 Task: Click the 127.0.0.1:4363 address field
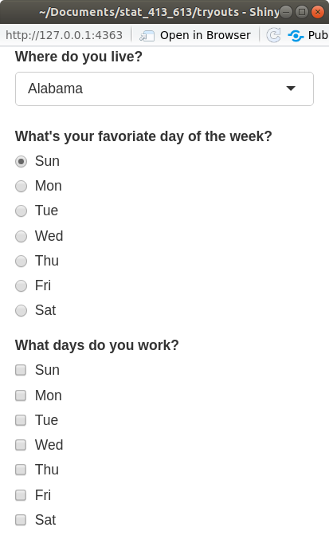click(64, 35)
